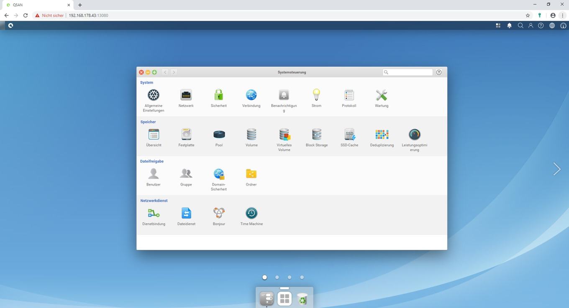Click the Systemsteuerung search field
Image resolution: width=569 pixels, height=308 pixels.
[x=408, y=72]
